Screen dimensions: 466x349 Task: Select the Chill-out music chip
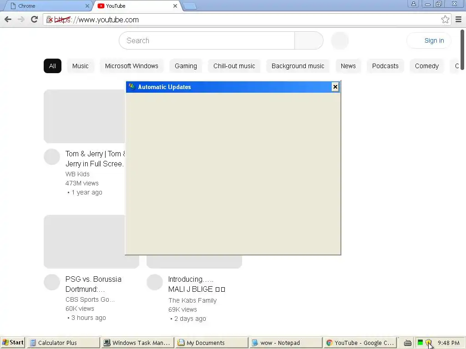pos(234,66)
